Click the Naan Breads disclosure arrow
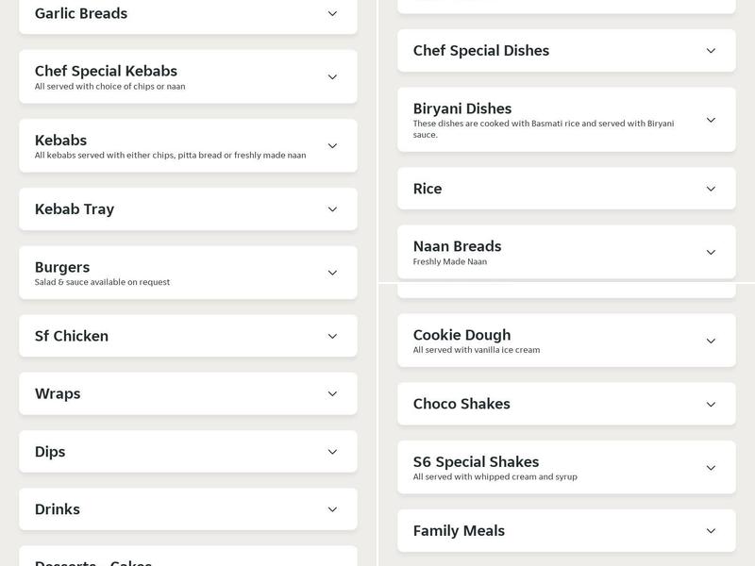Image resolution: width=755 pixels, height=566 pixels. (x=710, y=252)
